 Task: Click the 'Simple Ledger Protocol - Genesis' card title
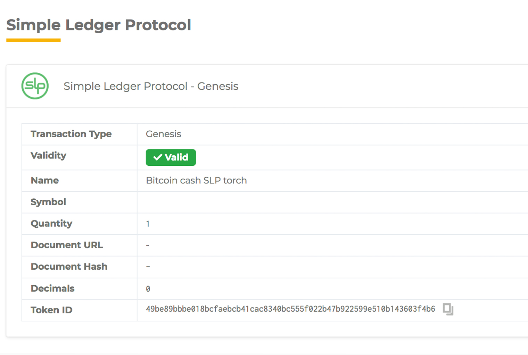[x=151, y=86]
